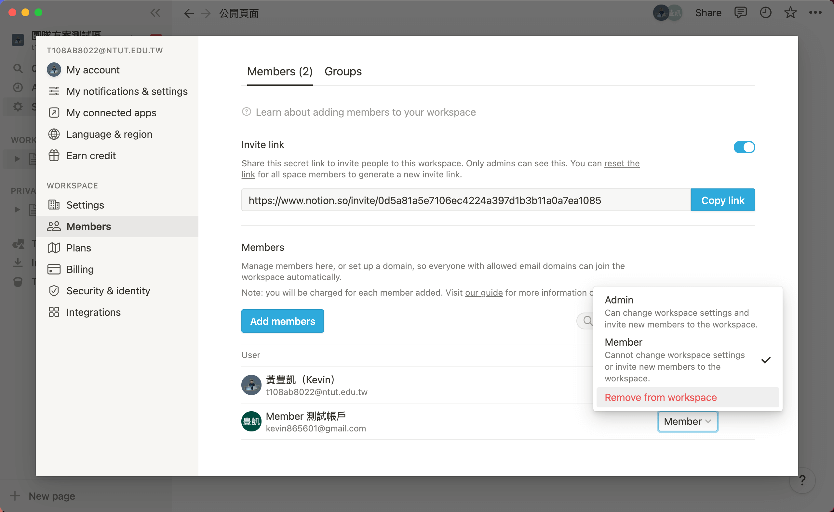
Task: Click the kevin865601@gmail.com email text
Action: click(x=316, y=429)
